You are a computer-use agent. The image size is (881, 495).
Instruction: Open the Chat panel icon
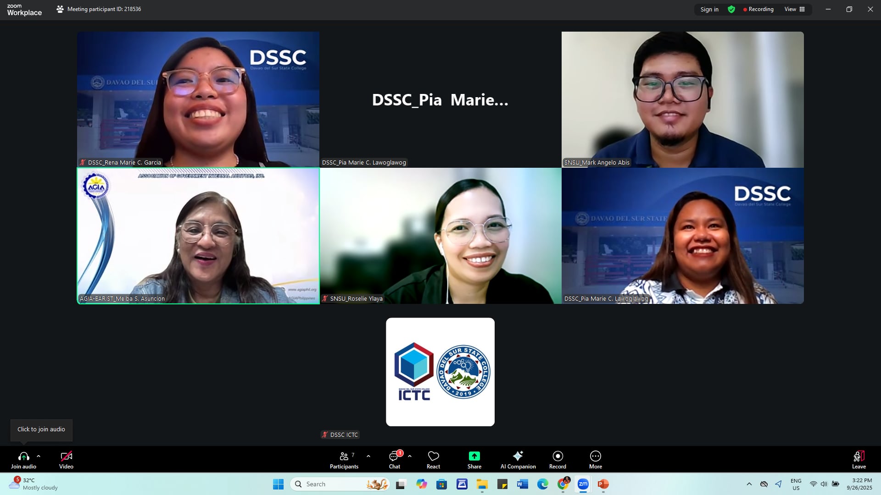[x=394, y=457]
